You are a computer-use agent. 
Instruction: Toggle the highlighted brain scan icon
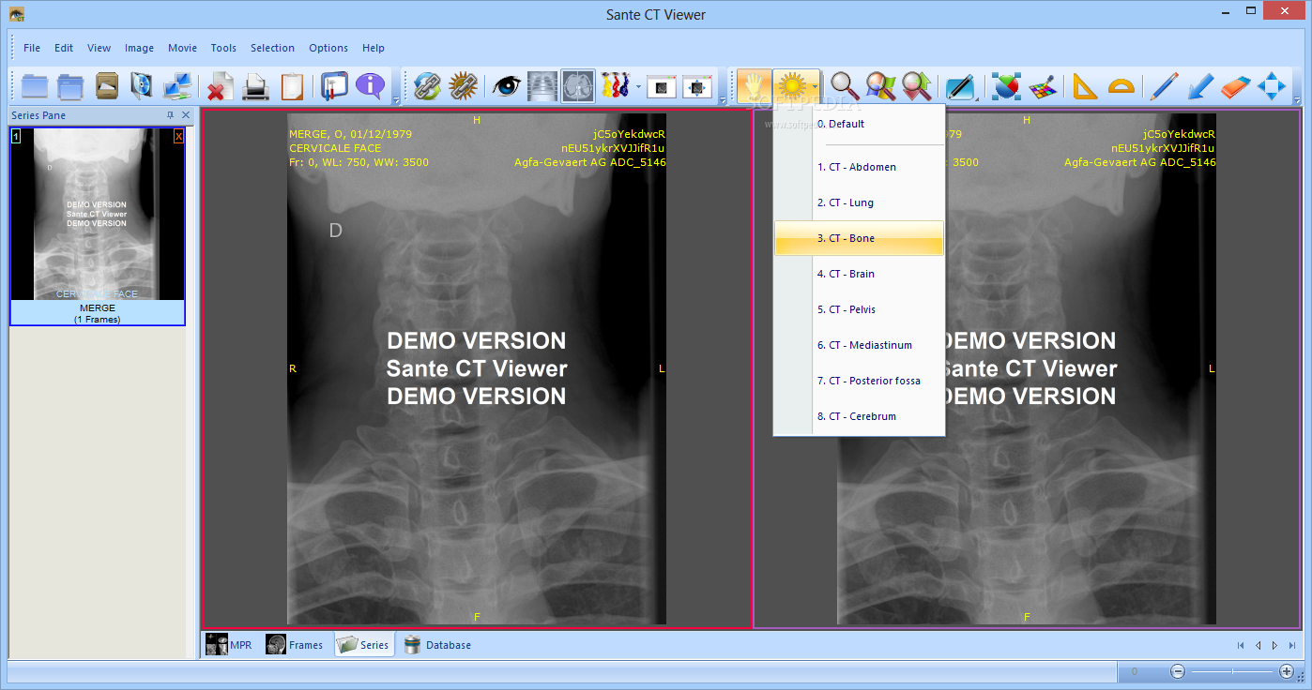tap(578, 86)
